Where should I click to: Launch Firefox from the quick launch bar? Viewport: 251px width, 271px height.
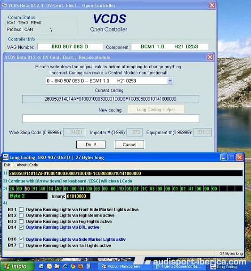click(x=81, y=266)
